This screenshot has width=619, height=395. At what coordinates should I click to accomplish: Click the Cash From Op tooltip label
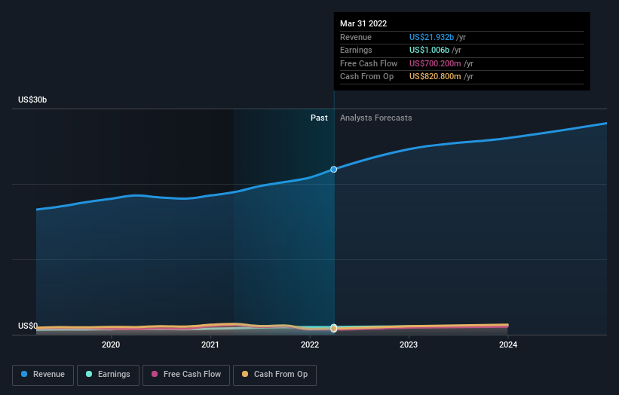click(366, 77)
